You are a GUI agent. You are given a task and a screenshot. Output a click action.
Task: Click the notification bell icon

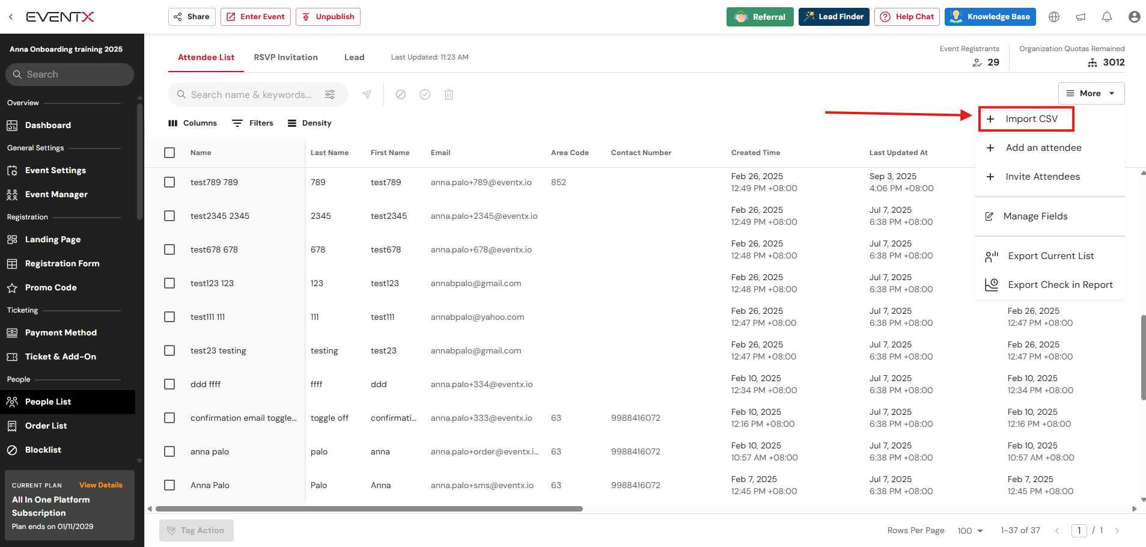tap(1106, 17)
